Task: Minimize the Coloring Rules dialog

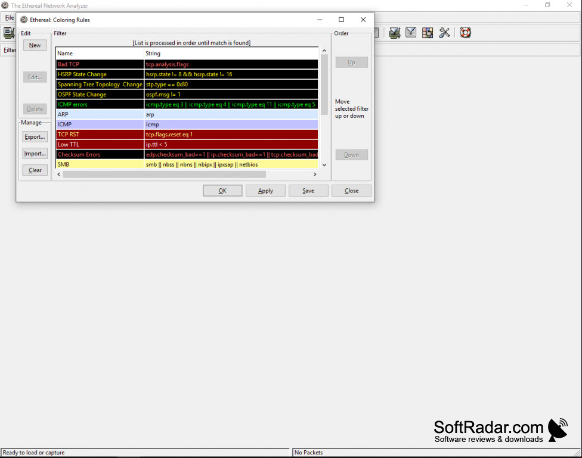Action: 320,20
